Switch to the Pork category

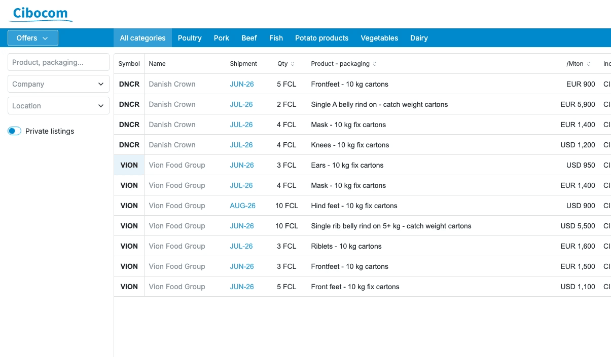coord(222,38)
